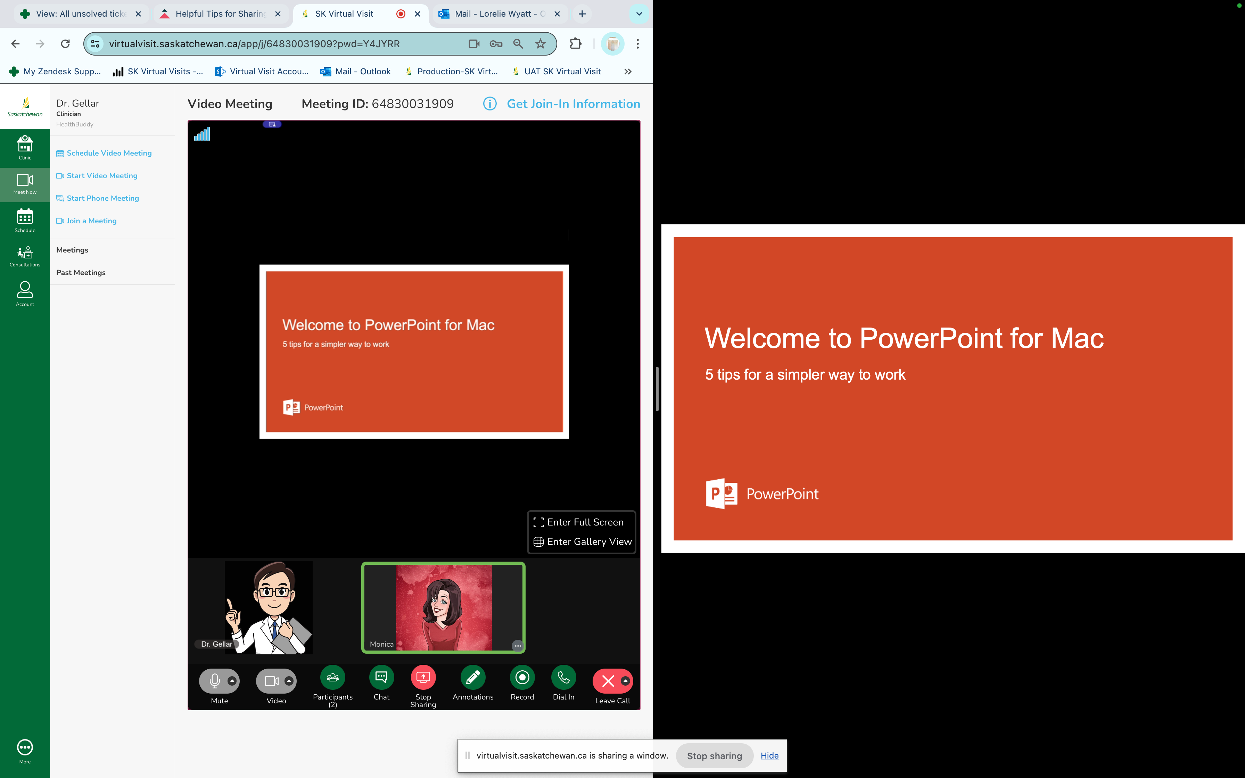Screen dimensions: 1245x778
Task: Select Start Video Meeting option
Action: 101,175
